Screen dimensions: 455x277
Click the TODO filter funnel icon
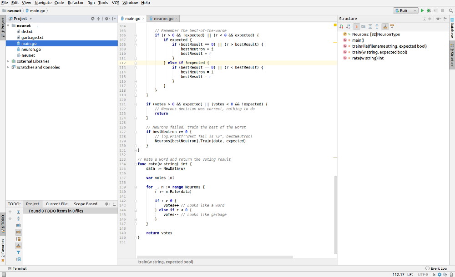coord(18,252)
